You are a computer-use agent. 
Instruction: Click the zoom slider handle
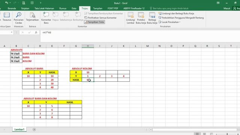coord(227,134)
